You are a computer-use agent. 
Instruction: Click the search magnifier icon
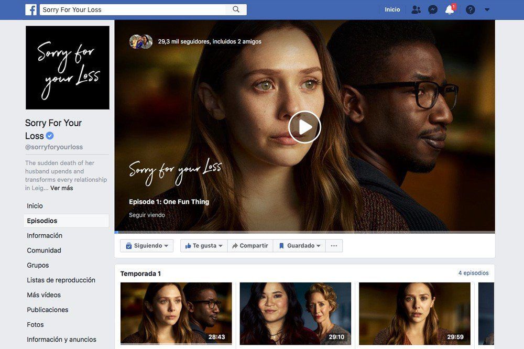235,9
